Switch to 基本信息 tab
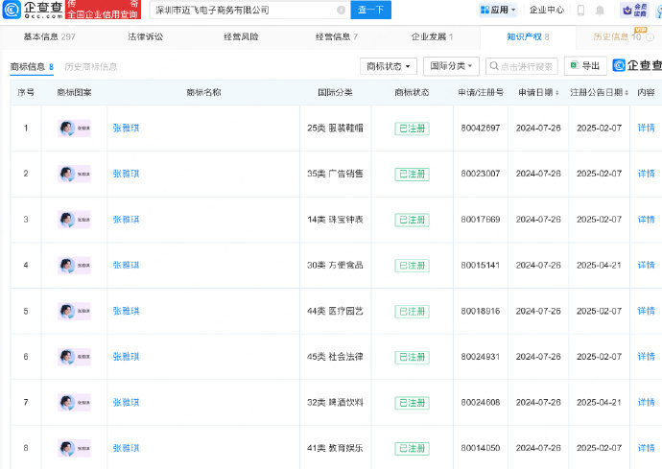 coord(49,36)
